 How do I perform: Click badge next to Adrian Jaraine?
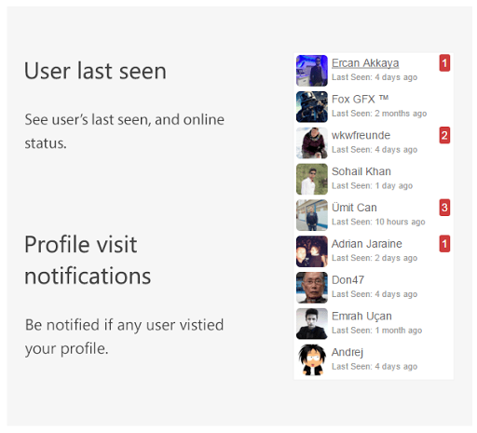444,244
